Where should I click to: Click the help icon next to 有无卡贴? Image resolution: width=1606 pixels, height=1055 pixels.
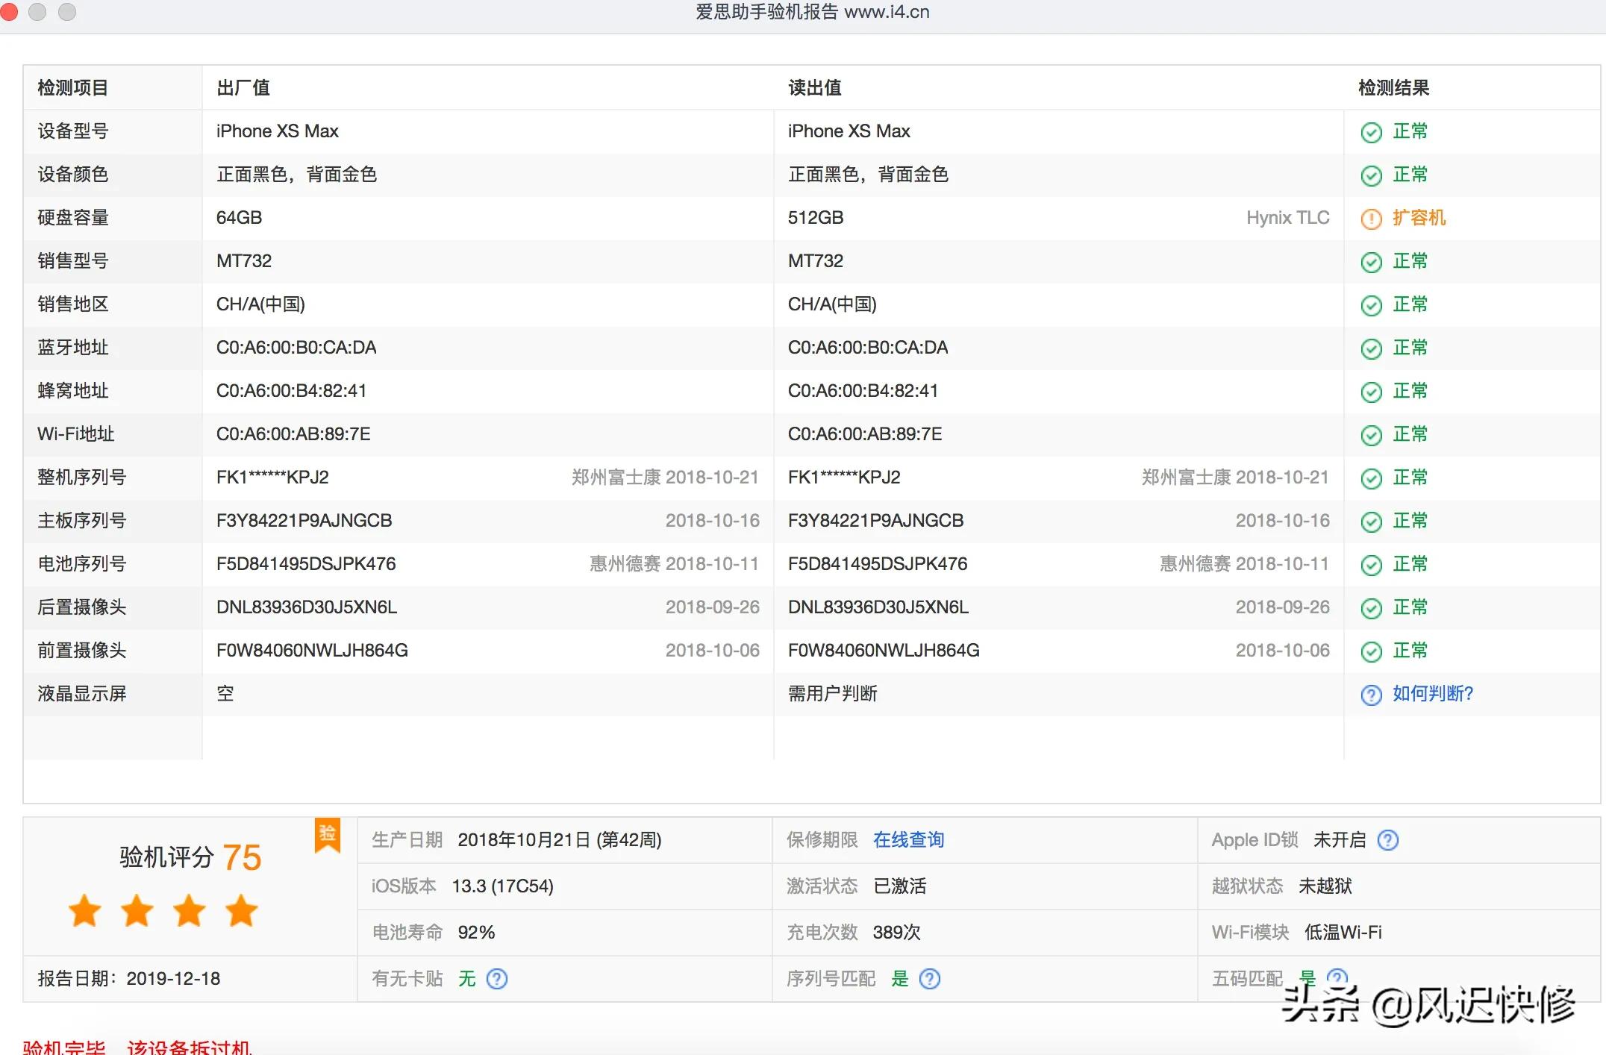[x=496, y=979]
